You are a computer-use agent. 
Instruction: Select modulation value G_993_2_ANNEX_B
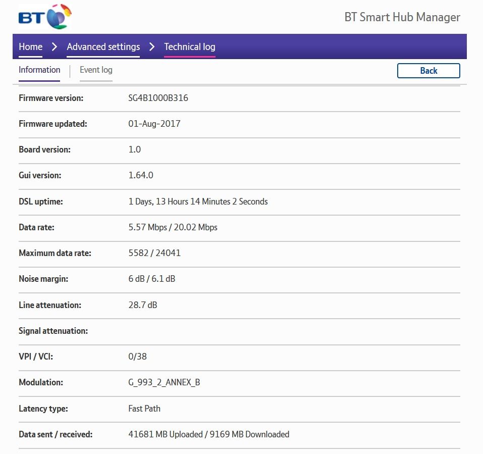click(164, 382)
